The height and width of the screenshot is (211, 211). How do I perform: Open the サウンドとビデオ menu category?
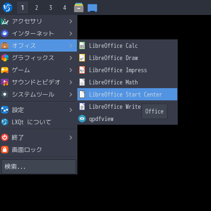[38, 82]
